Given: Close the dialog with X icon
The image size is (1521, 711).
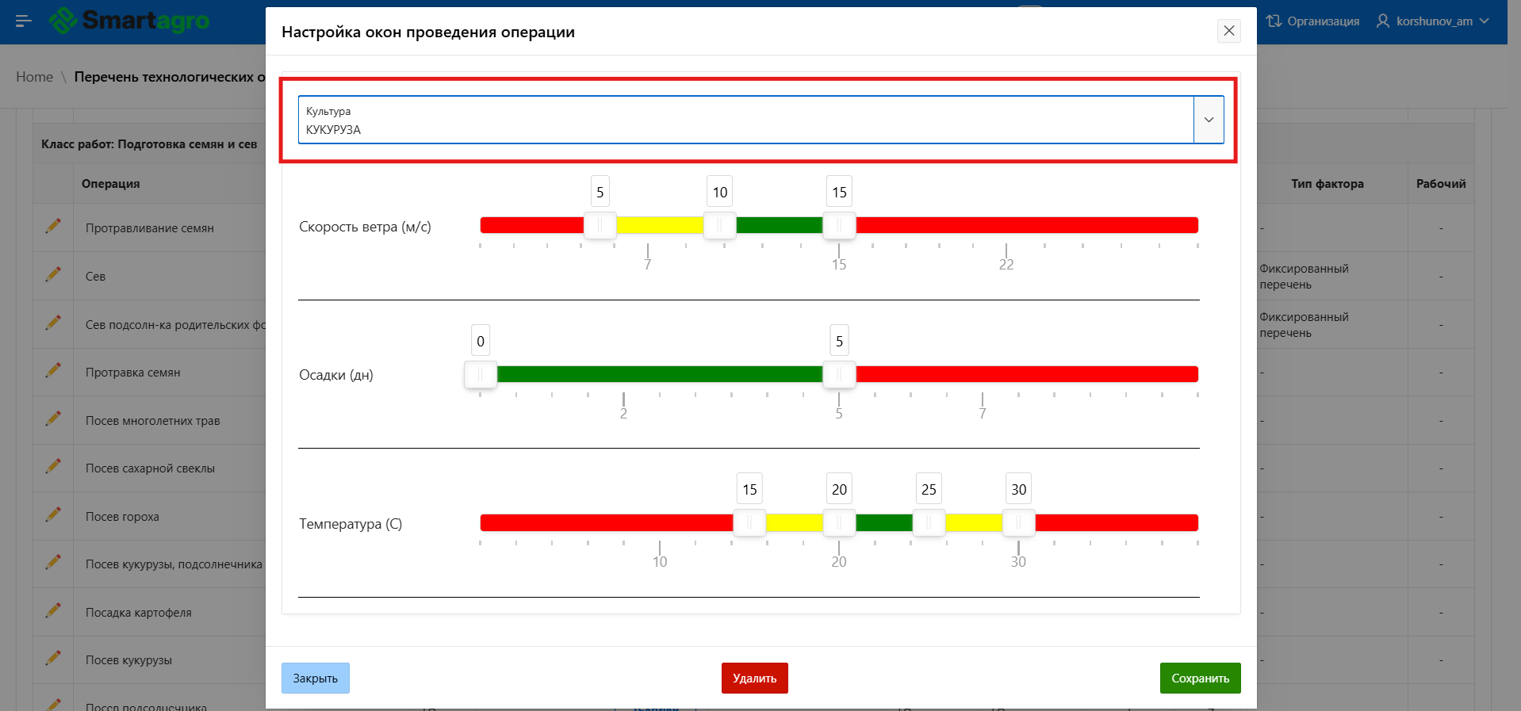Looking at the screenshot, I should pyautogui.click(x=1228, y=31).
